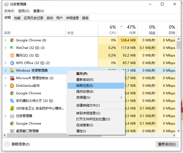Open the 启动 tab

(x=50, y=18)
